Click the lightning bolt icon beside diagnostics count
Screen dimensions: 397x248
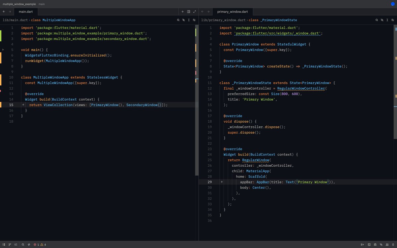[29, 245]
